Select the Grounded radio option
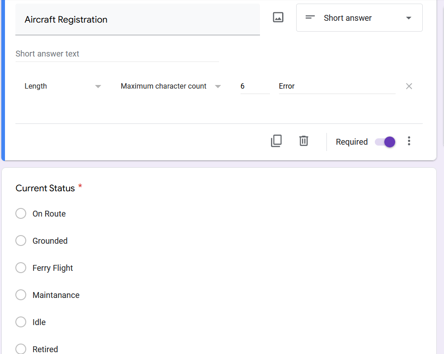The height and width of the screenshot is (354, 444). [x=21, y=241]
